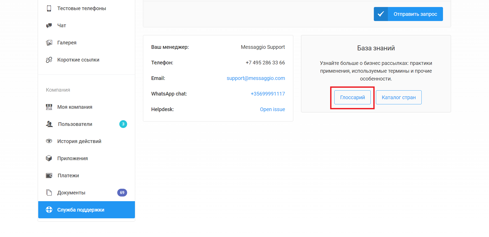Image resolution: width=489 pixels, height=237 pixels.
Task: Open Документы section
Action: (86, 193)
